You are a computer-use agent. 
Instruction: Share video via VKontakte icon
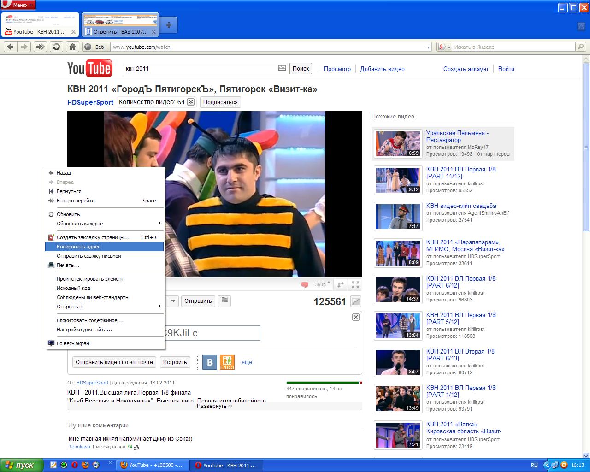pyautogui.click(x=210, y=362)
